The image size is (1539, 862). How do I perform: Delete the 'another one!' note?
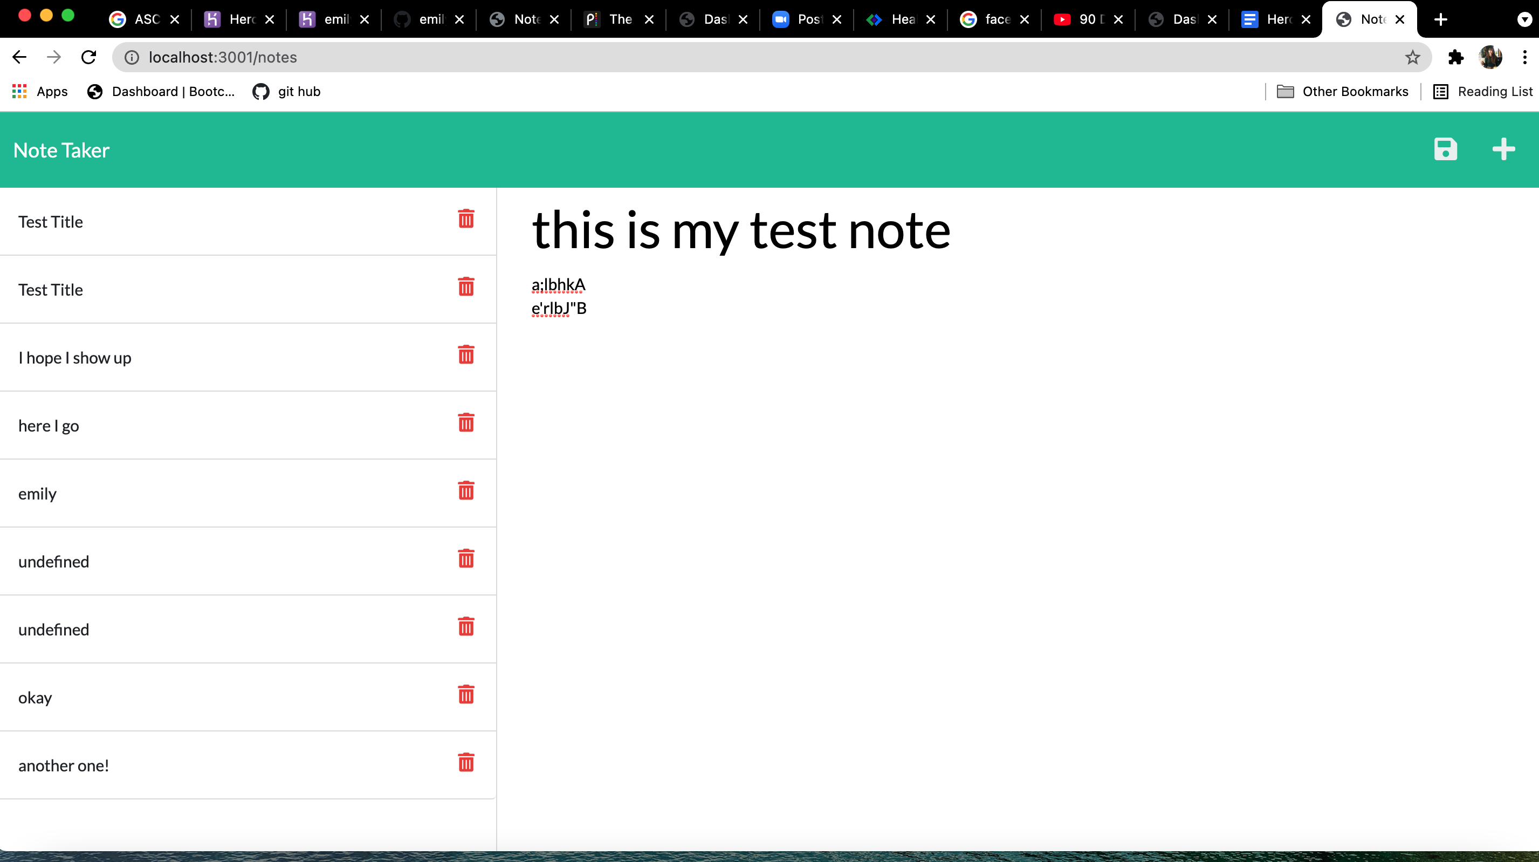point(465,763)
